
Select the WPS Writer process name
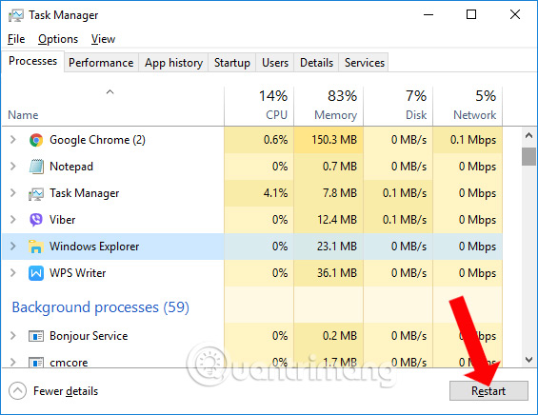coord(78,273)
